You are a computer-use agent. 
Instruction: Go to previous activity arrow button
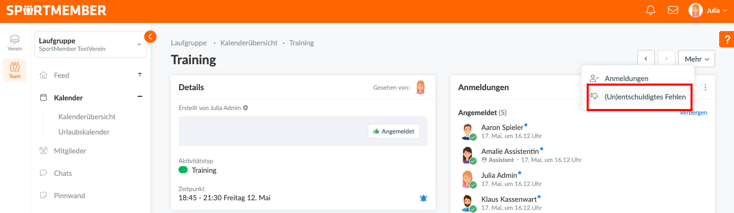pos(646,59)
